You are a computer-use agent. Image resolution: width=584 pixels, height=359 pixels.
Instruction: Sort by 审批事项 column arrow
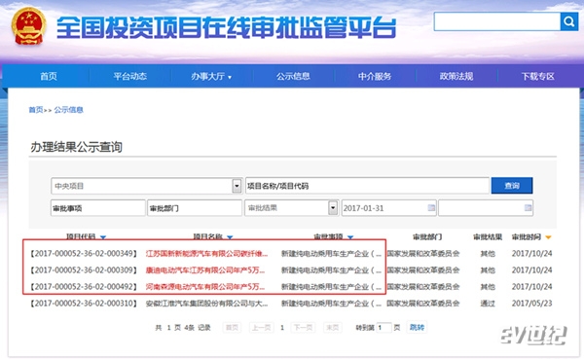coord(350,237)
